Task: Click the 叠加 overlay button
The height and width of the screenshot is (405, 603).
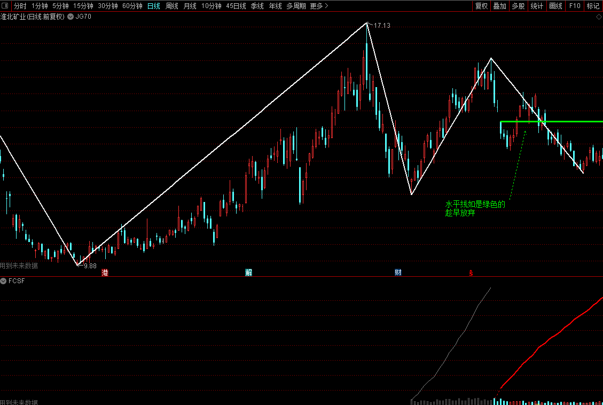Action: (x=500, y=6)
